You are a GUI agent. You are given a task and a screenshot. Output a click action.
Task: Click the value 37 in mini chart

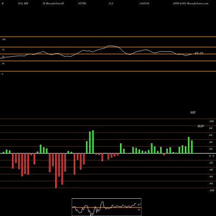pos(139,205)
